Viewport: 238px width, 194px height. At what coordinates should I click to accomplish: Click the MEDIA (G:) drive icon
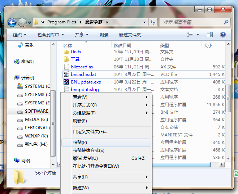(x=20, y=120)
